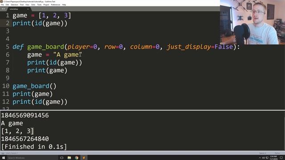Open Task View on the taskbar
Image resolution: width=285 pixels, height=160 pixels.
[62, 158]
